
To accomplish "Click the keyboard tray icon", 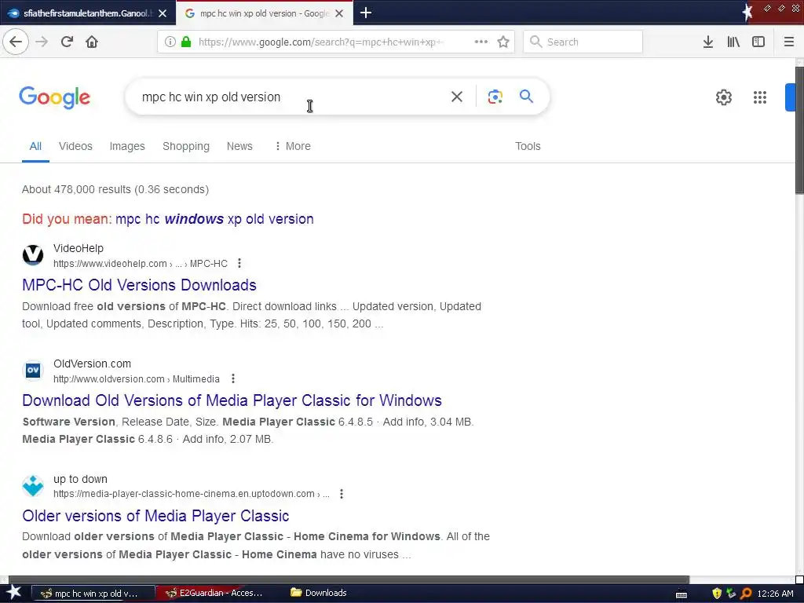I will (682, 594).
